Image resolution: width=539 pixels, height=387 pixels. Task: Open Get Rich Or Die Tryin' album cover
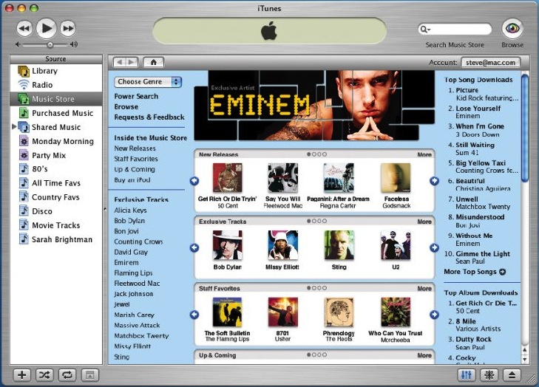pos(227,177)
